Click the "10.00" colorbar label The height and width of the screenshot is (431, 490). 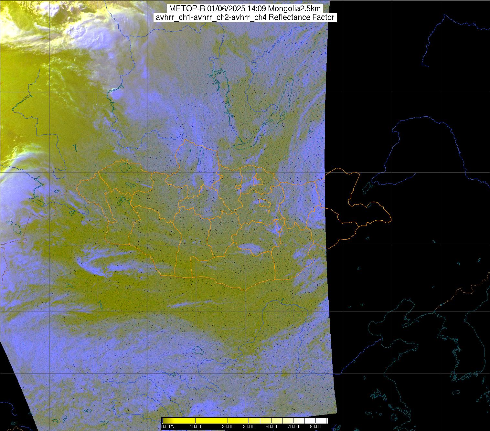[196, 427]
